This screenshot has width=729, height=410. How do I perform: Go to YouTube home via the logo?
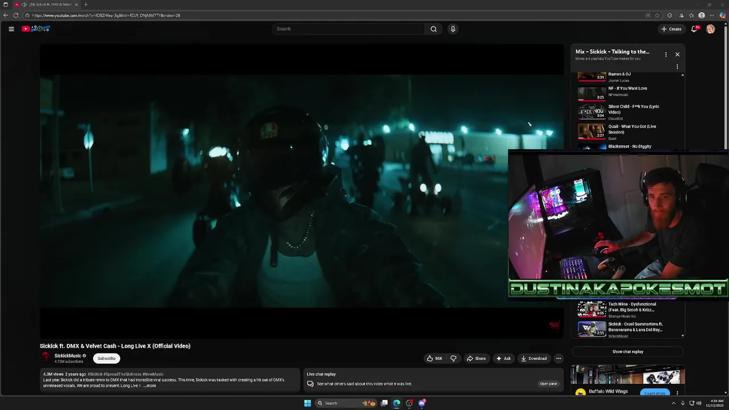pyautogui.click(x=36, y=28)
